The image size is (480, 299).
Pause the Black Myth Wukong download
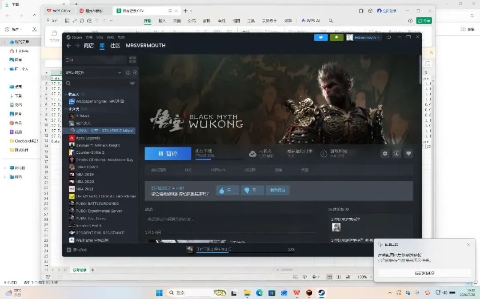tap(168, 154)
